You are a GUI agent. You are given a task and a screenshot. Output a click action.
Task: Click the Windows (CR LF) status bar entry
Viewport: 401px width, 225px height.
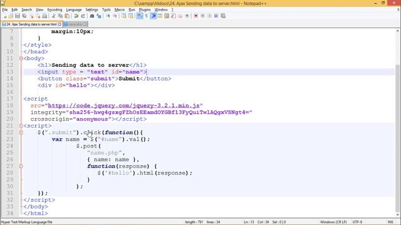point(333,222)
